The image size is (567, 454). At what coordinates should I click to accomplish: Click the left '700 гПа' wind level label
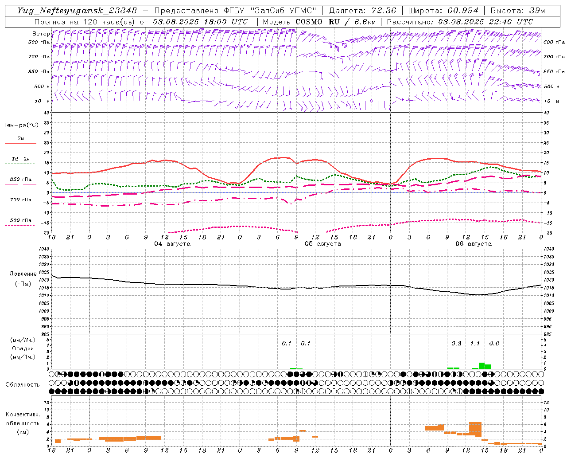click(39, 57)
